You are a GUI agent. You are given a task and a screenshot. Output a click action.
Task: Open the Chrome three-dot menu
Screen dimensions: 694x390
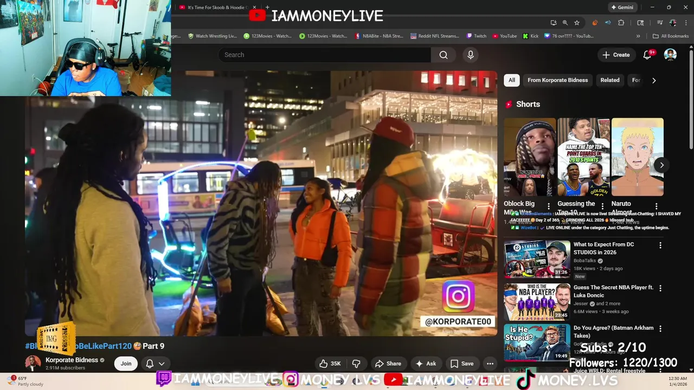pos(685,23)
